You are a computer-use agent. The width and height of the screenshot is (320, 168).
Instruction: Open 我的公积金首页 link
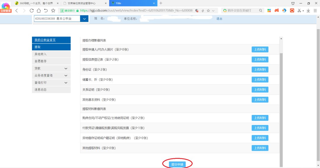pyautogui.click(x=45, y=40)
